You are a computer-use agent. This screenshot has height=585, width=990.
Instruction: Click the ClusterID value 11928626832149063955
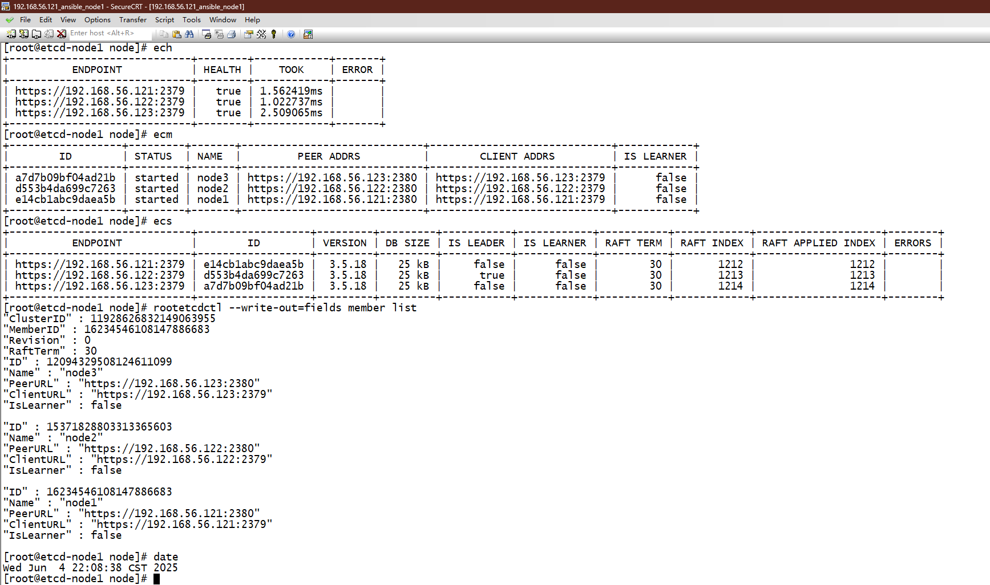(x=153, y=319)
